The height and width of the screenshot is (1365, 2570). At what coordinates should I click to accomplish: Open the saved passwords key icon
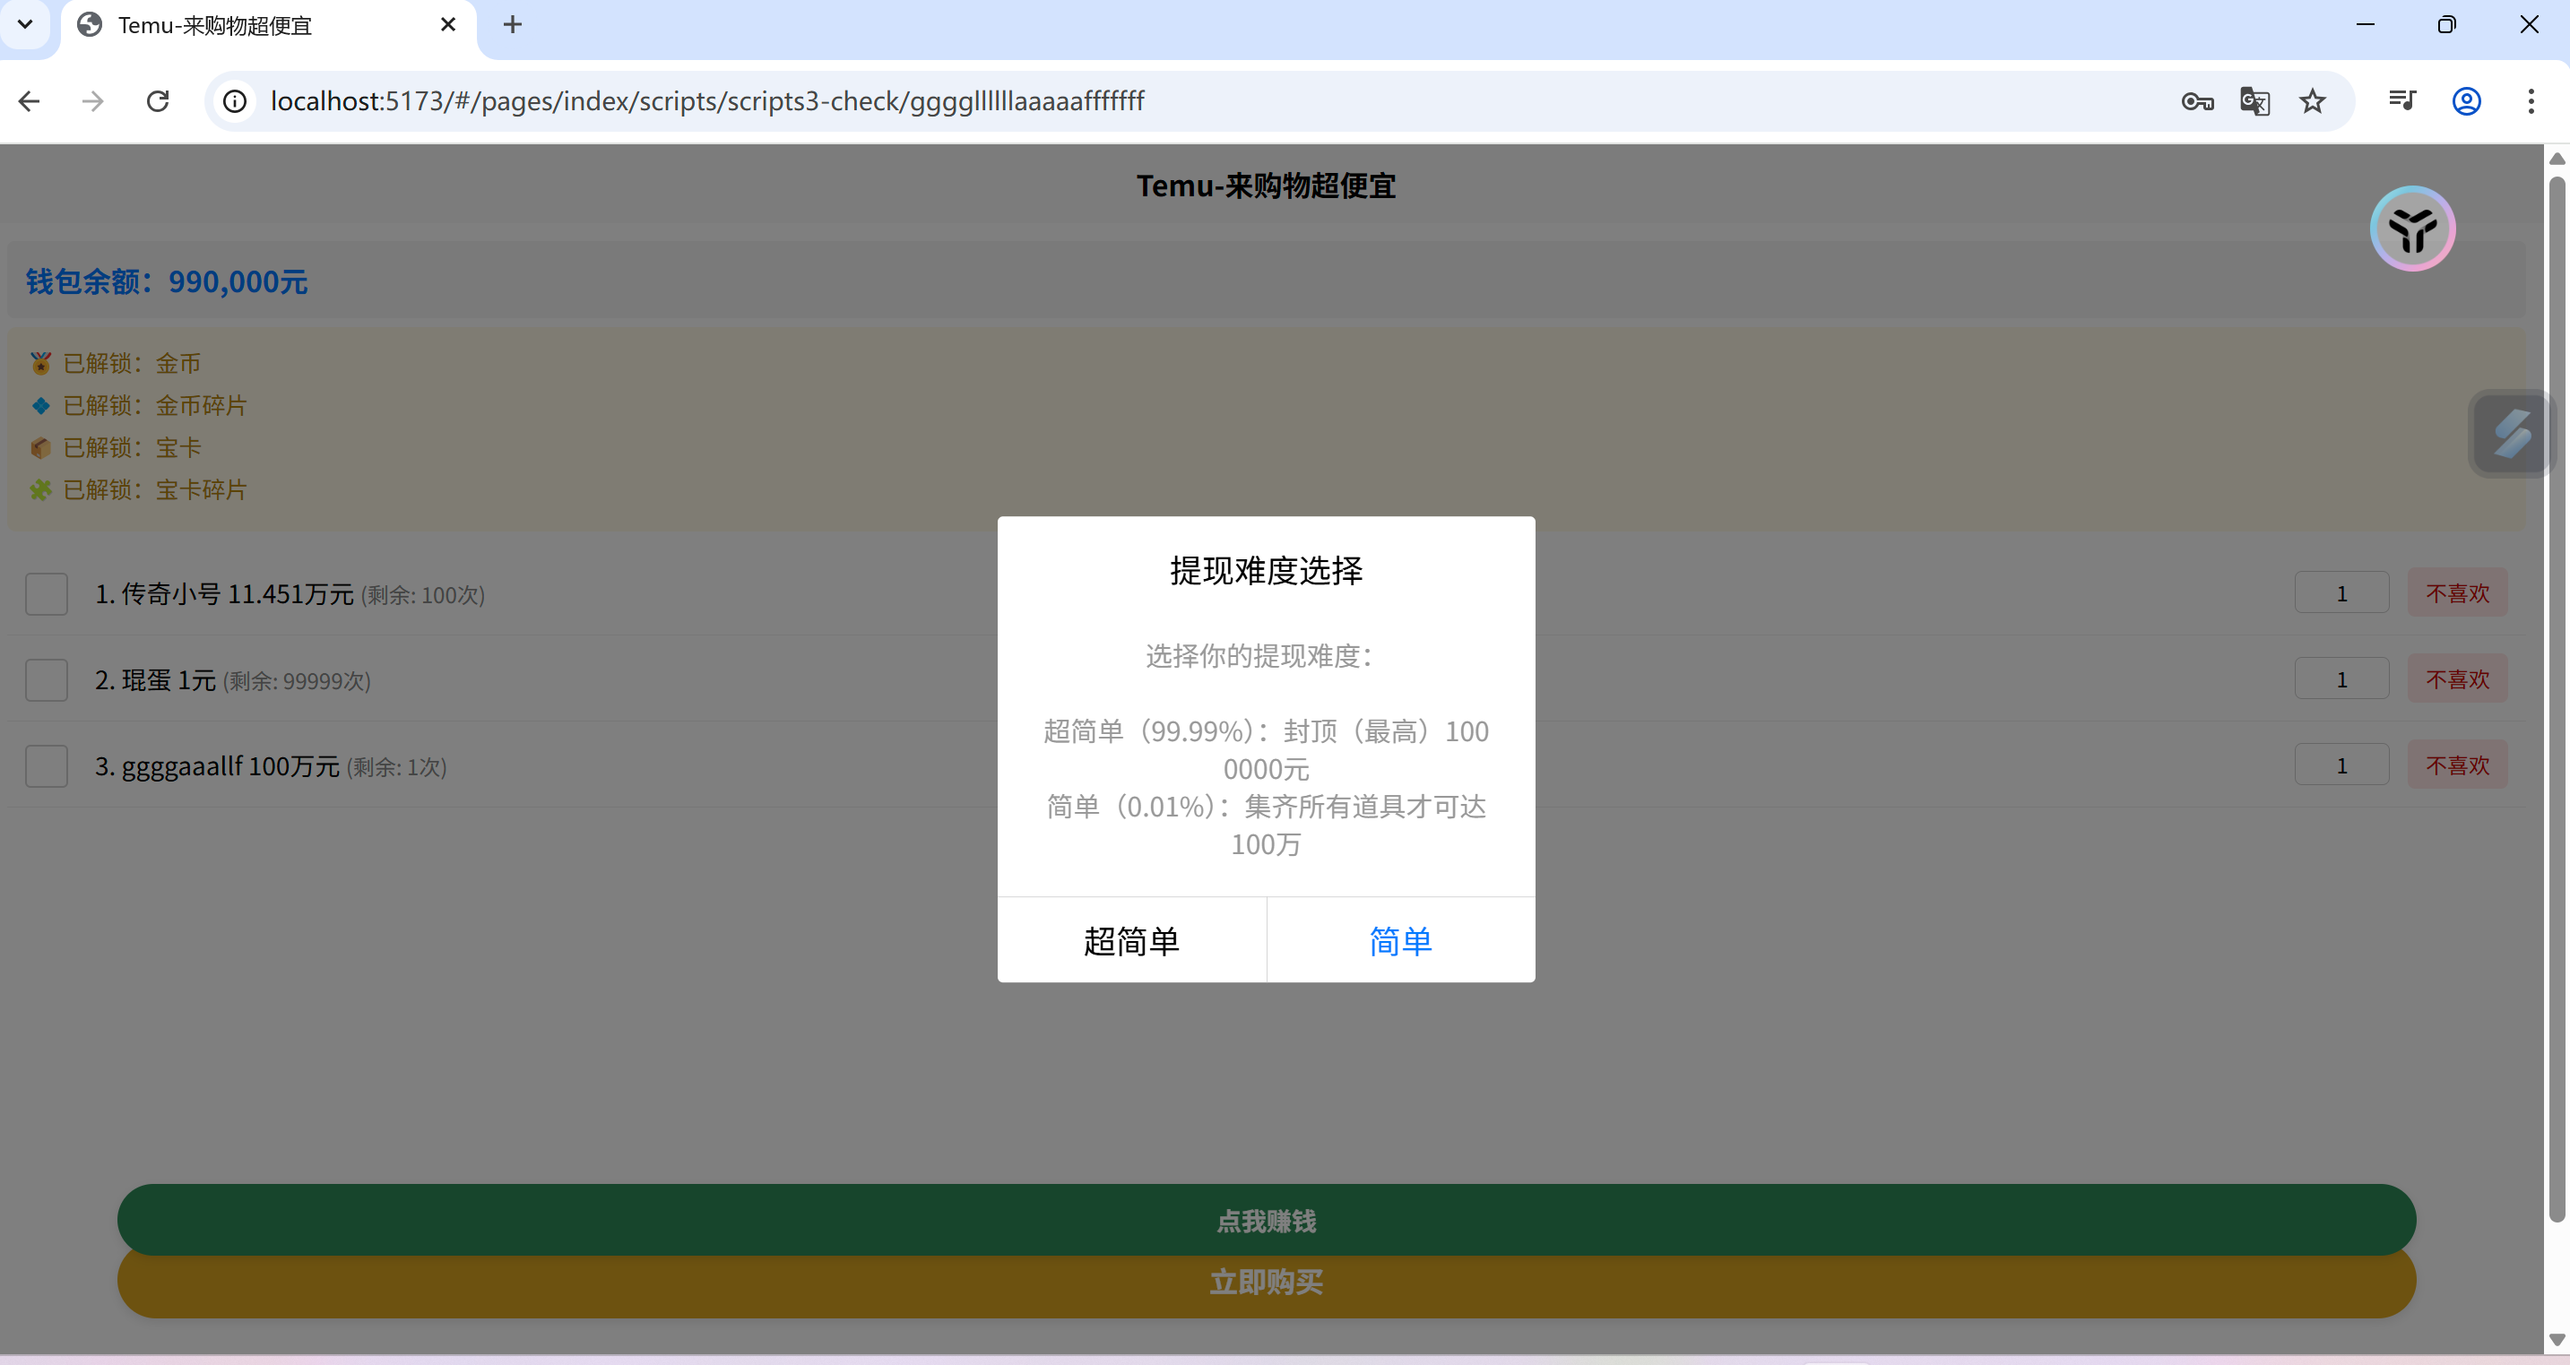[x=2196, y=100]
